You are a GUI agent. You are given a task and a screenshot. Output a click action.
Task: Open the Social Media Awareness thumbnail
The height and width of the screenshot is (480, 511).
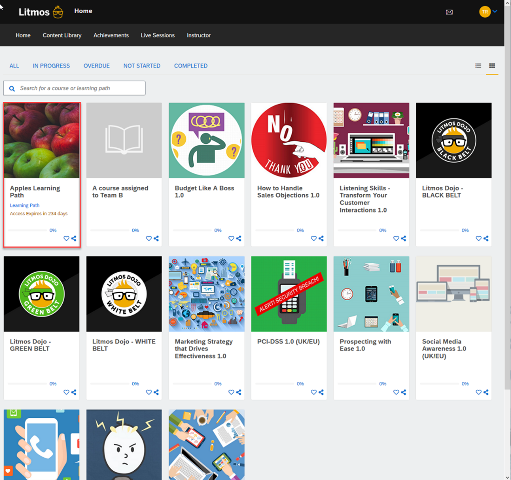coord(454,294)
